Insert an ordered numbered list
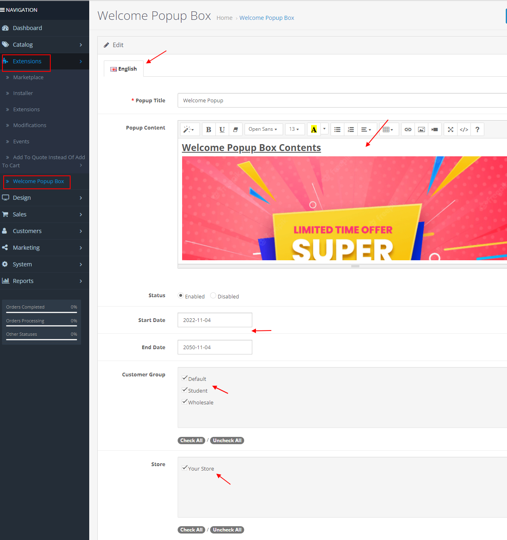The height and width of the screenshot is (540, 507). 351,129
